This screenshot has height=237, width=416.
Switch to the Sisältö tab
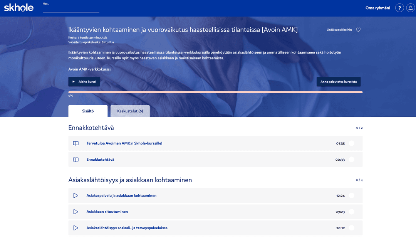pos(88,111)
